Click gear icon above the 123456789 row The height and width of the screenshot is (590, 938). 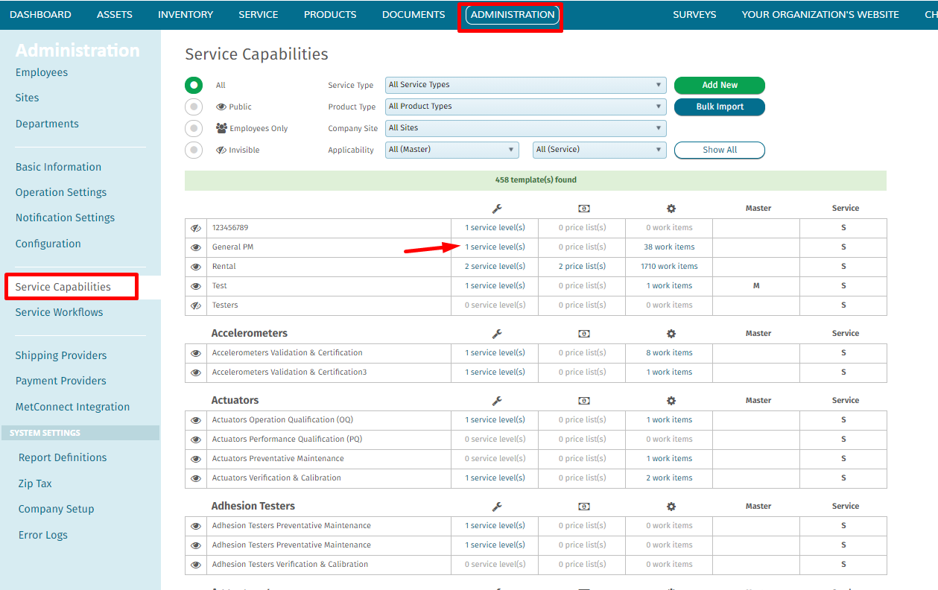tap(671, 209)
